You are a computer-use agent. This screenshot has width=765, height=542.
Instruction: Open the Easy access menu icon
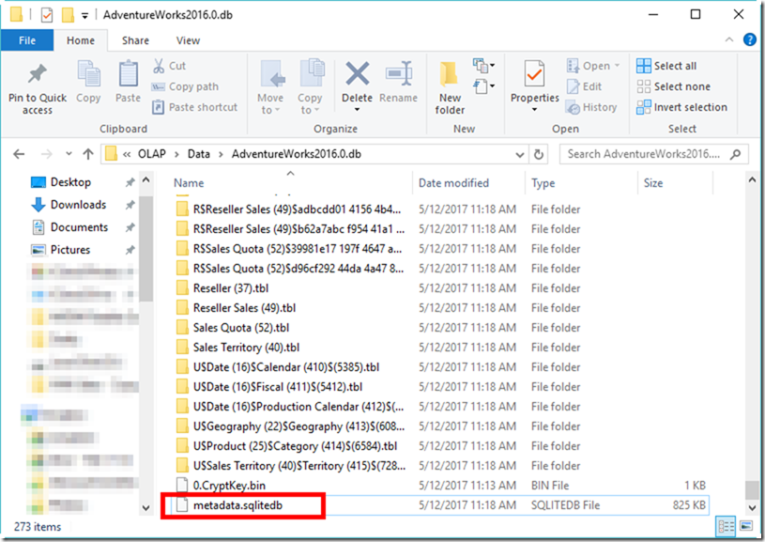pyautogui.click(x=483, y=86)
